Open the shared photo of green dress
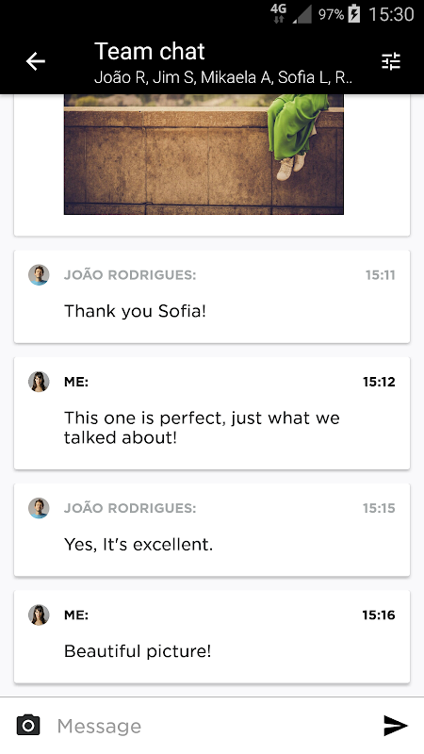This screenshot has width=424, height=754. (204, 154)
